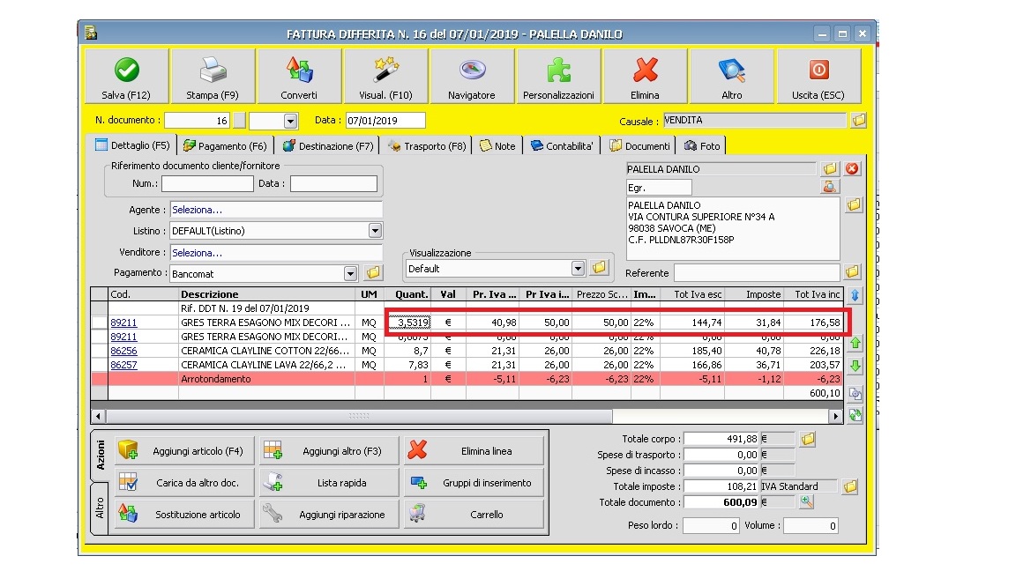Click the Agente Seleziona... field

coord(276,210)
